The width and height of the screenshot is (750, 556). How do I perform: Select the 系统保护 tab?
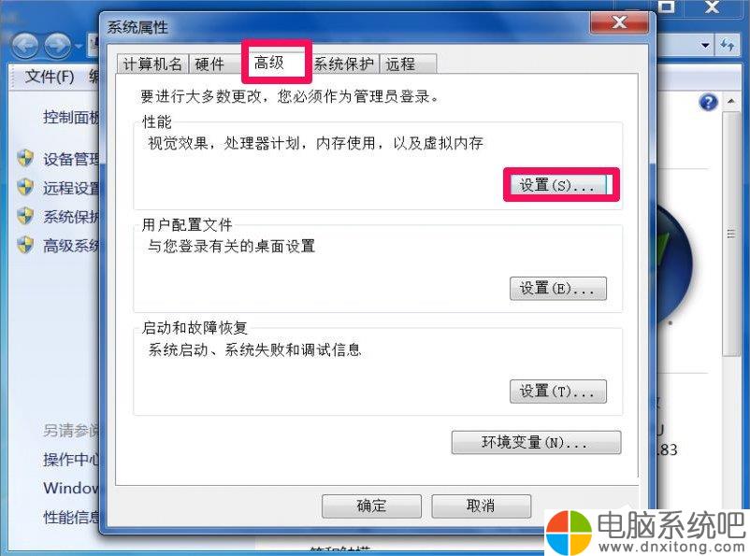point(344,64)
